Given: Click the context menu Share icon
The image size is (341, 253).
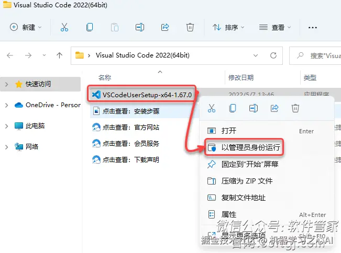Looking at the screenshot, I should (274, 108).
